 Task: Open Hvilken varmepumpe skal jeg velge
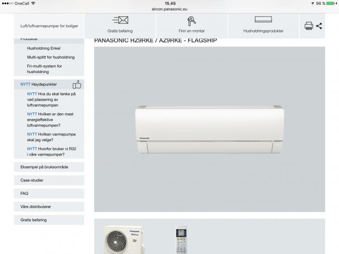click(x=52, y=137)
